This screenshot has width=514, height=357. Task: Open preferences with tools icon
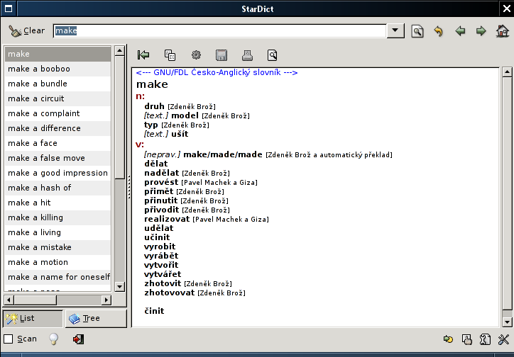503,339
